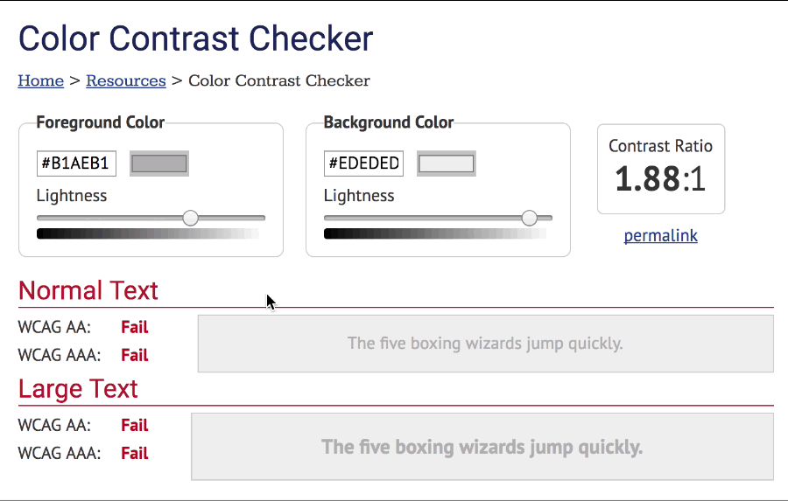
Task: Click the Large Text sample preview box
Action: click(x=482, y=447)
